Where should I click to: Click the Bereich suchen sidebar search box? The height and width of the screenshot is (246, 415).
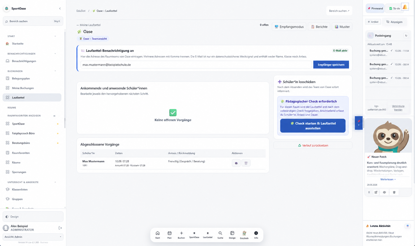pyautogui.click(x=33, y=21)
